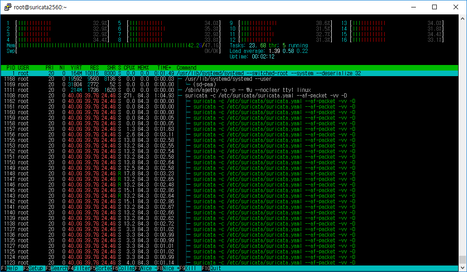Click the Tasks count line
The width and height of the screenshot is (467, 272).
pos(269,45)
